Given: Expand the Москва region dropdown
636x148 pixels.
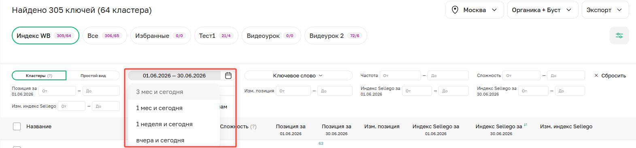Looking at the screenshot, I should tap(474, 10).
